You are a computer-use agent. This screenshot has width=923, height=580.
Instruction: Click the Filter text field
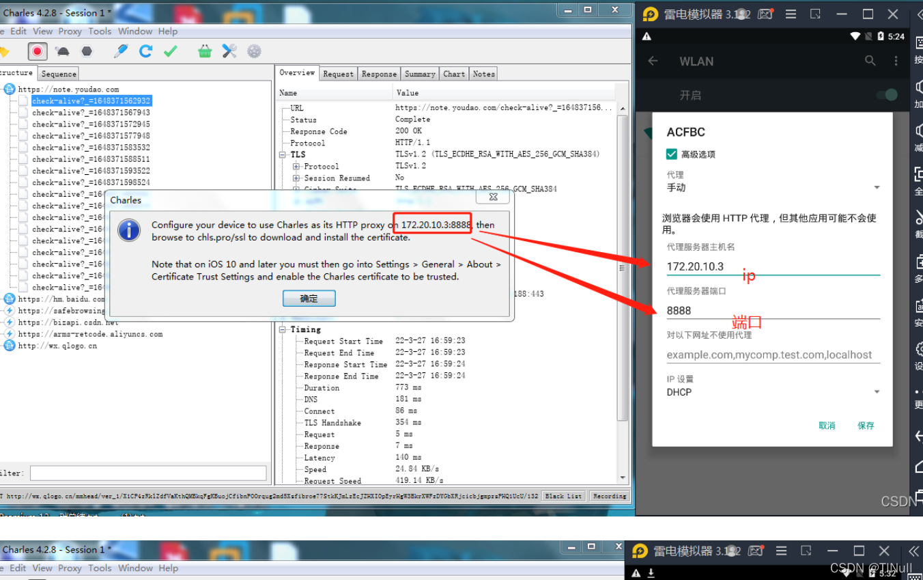tap(148, 473)
